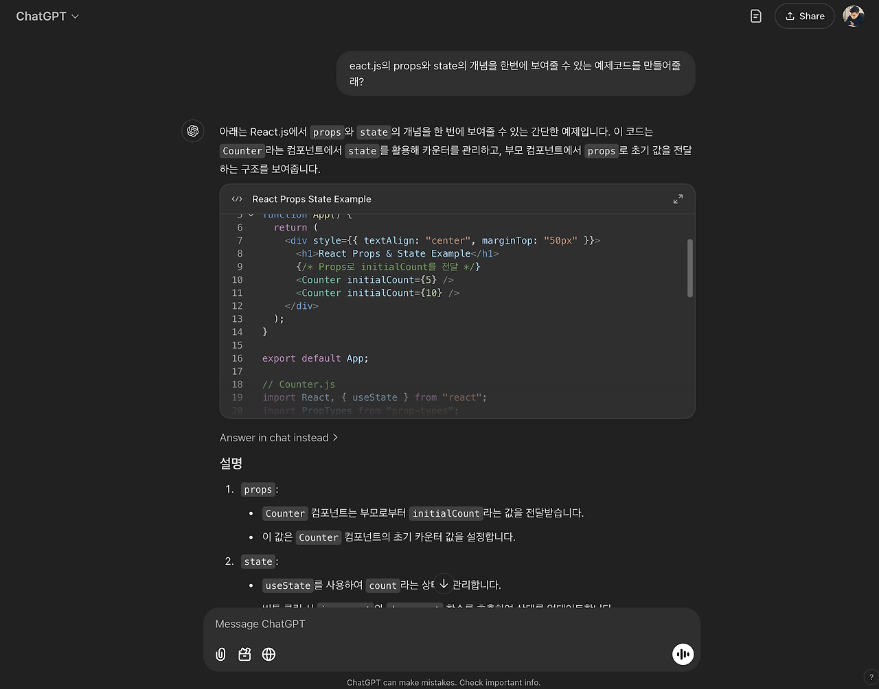Select the React Props State Example title
879x689 pixels.
(312, 199)
